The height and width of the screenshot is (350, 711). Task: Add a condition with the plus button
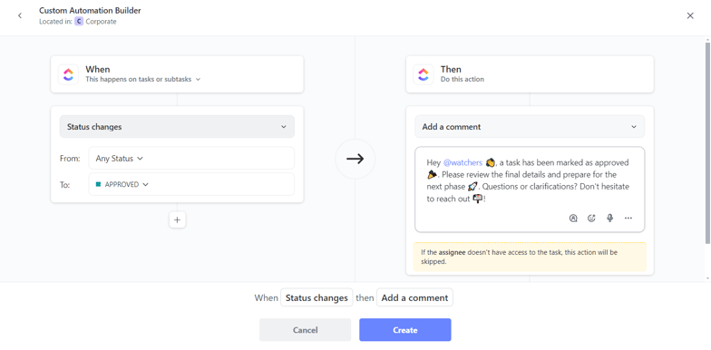pos(178,219)
